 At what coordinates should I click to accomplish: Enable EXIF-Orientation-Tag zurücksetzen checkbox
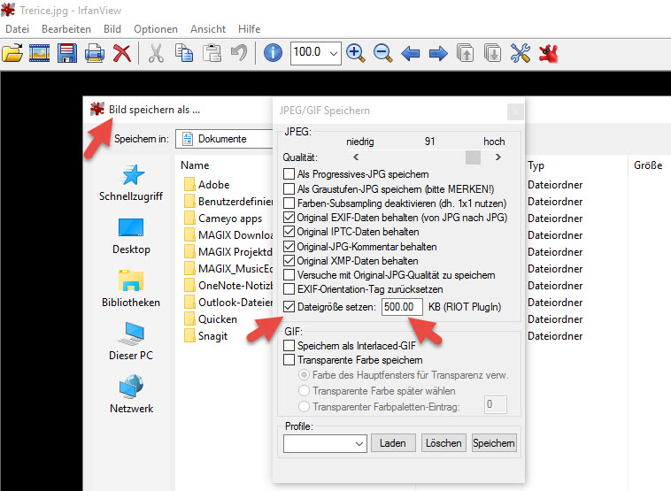(x=289, y=289)
